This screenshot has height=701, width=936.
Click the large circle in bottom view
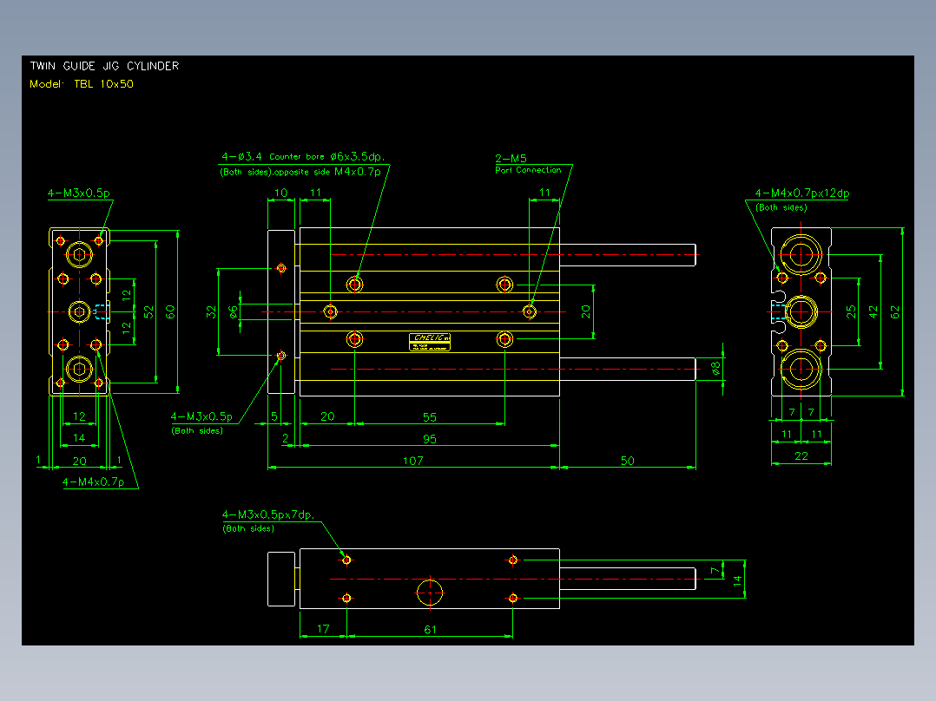point(430,593)
